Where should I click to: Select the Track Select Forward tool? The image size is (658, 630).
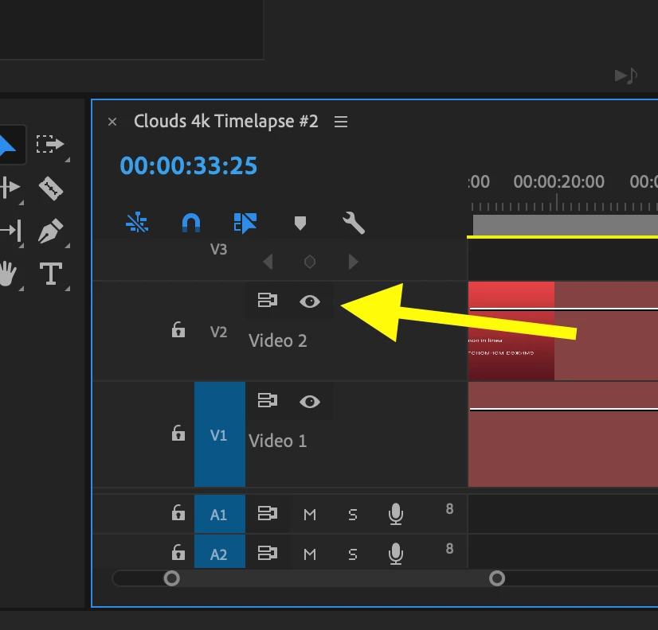pos(50,144)
